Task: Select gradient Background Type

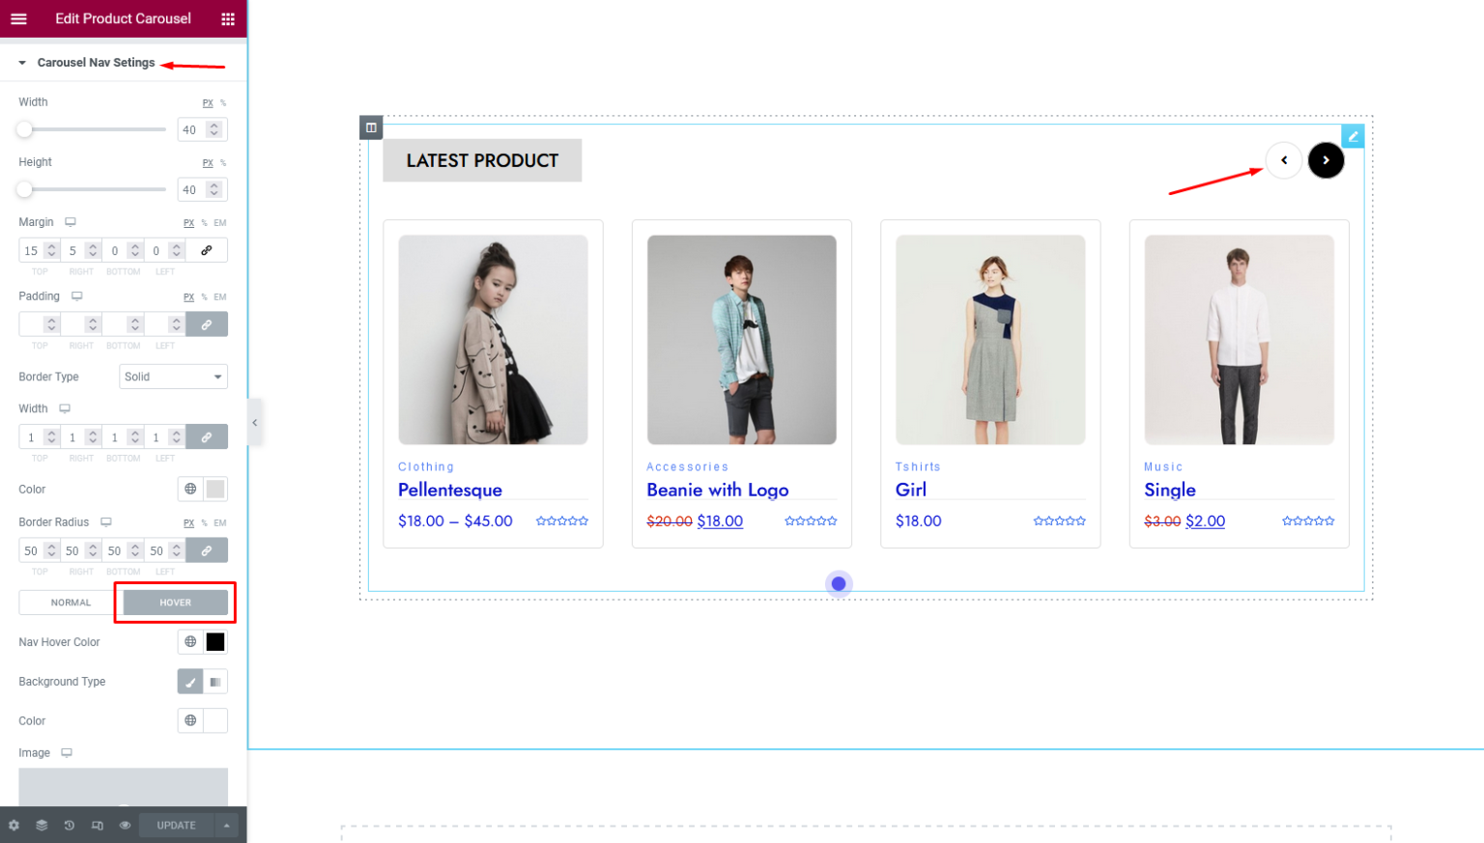Action: tap(214, 681)
